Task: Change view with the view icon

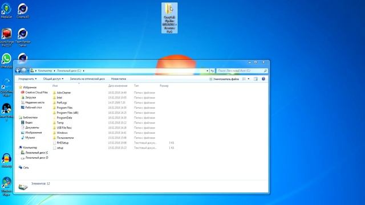Action: (244, 79)
